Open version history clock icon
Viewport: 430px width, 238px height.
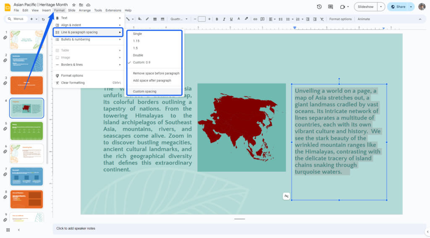click(319, 7)
